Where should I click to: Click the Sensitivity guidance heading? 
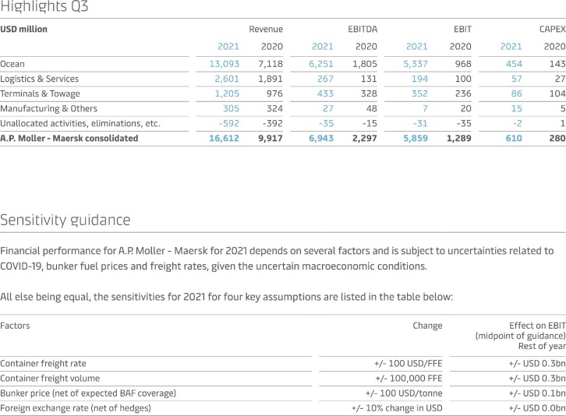(65, 220)
